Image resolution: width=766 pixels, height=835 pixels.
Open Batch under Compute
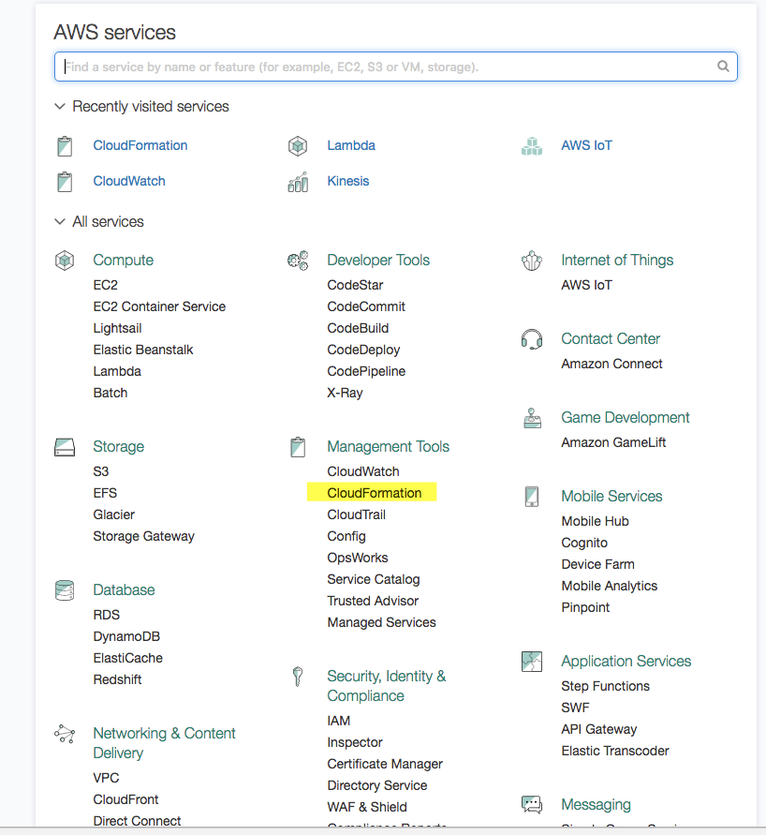[110, 393]
